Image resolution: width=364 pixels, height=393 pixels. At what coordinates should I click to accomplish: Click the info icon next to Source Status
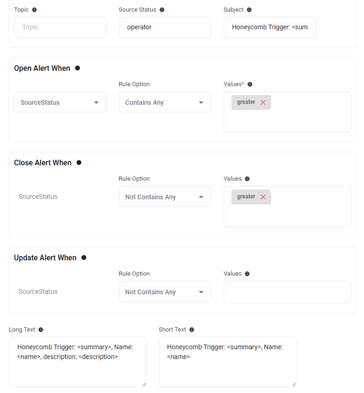click(162, 10)
